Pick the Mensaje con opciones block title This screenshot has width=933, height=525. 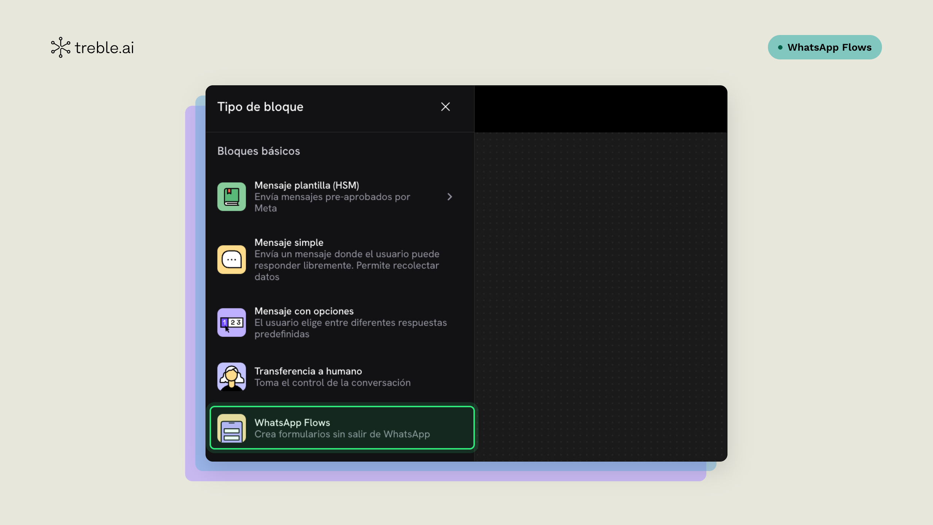pos(304,311)
